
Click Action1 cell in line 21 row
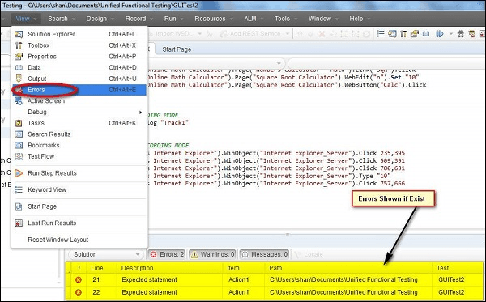click(x=239, y=279)
